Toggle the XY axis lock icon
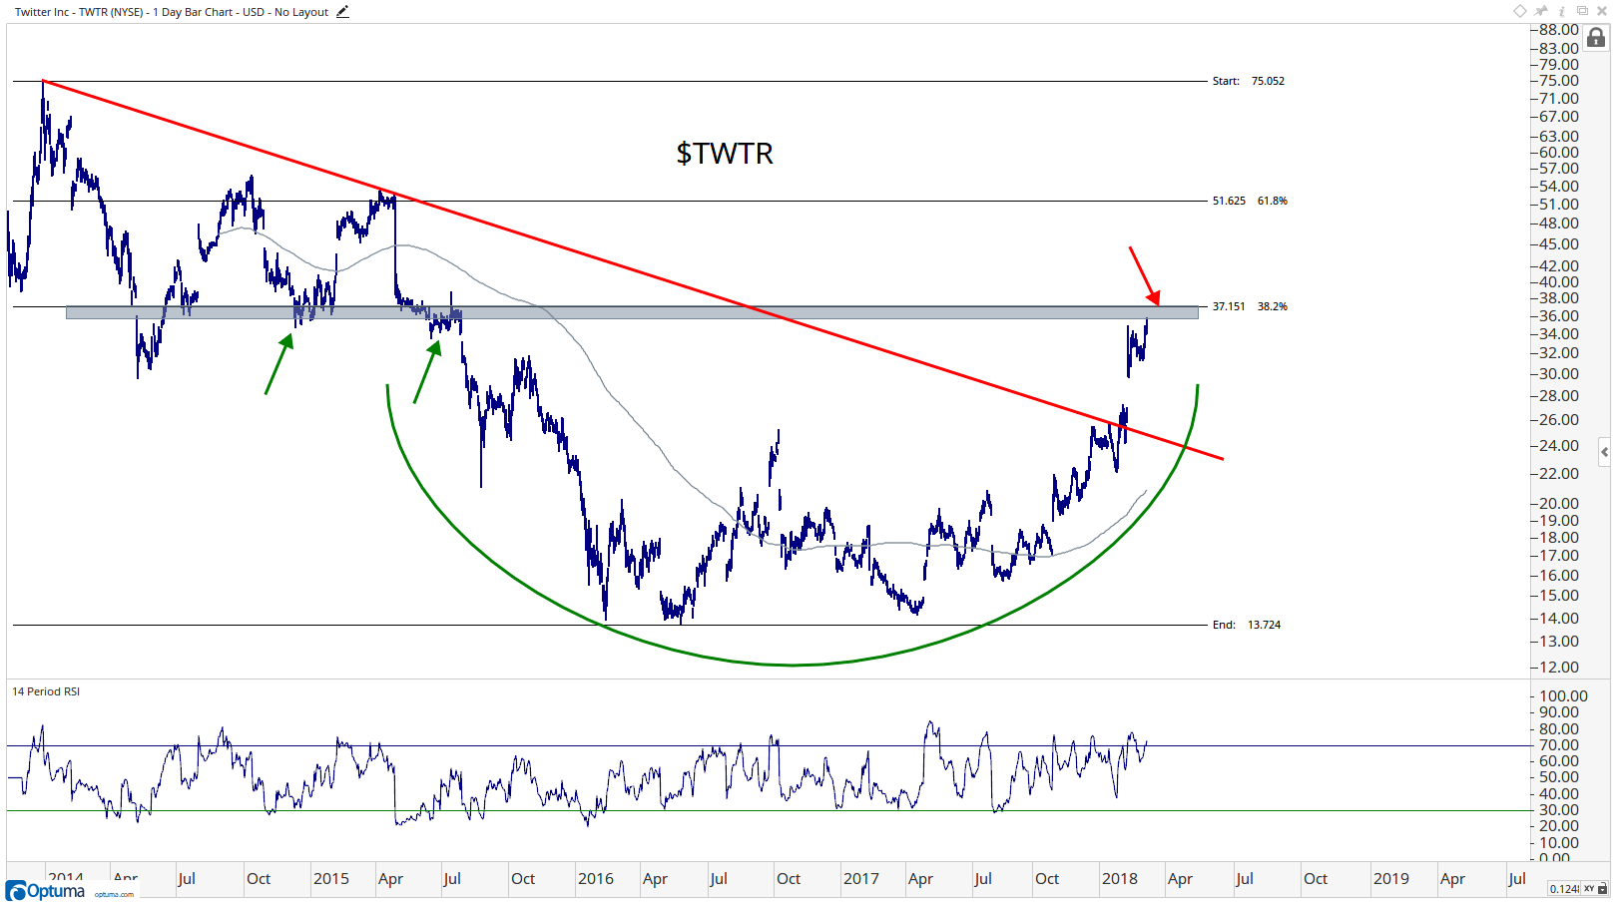The height and width of the screenshot is (905, 1617). coord(1603,888)
